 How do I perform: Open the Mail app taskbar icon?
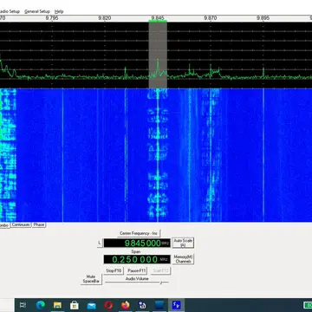(x=92, y=305)
